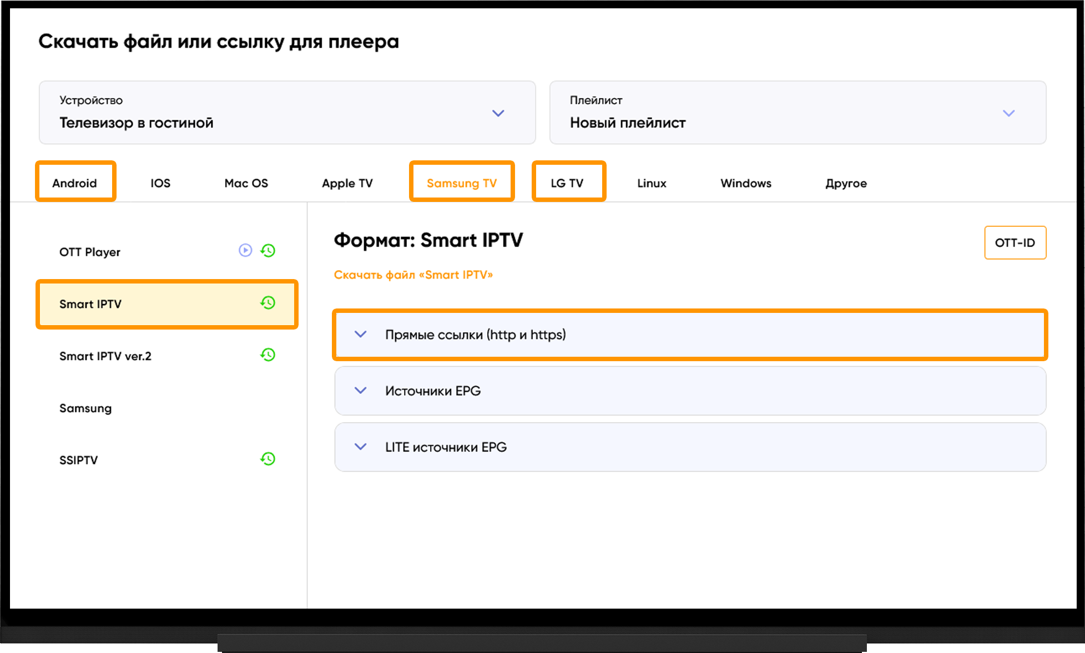Click the Скачать файл «Smart IPTV» link

pyautogui.click(x=413, y=275)
